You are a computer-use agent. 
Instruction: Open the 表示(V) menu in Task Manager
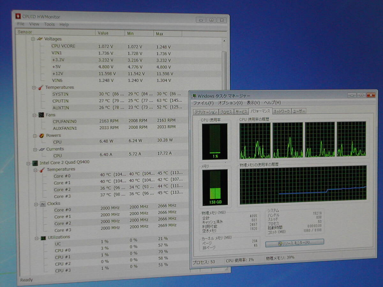(x=253, y=103)
